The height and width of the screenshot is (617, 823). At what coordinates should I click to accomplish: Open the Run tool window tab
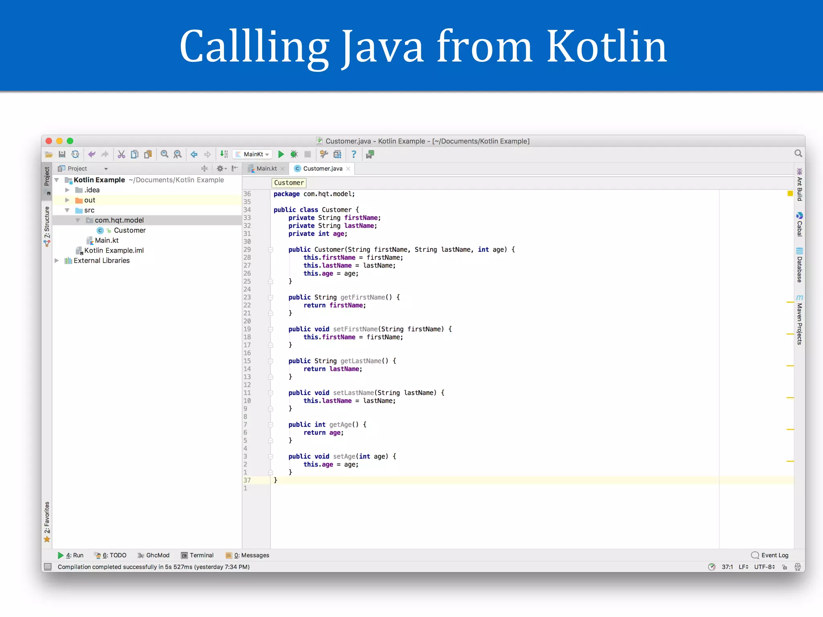pyautogui.click(x=70, y=555)
